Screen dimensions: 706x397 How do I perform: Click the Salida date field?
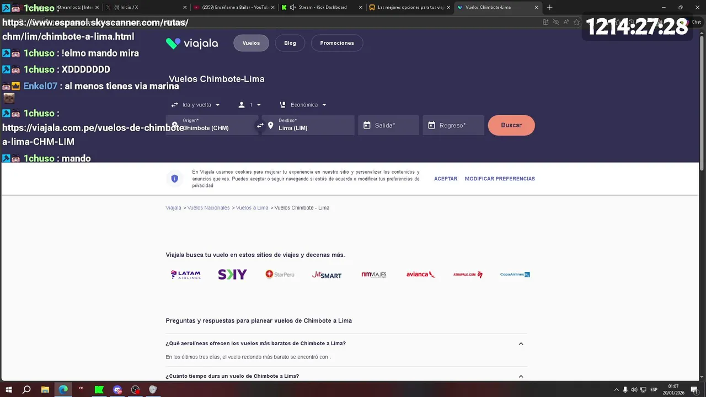click(x=388, y=125)
